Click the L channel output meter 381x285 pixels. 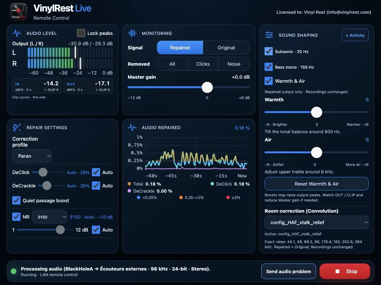pyautogui.click(x=70, y=52)
